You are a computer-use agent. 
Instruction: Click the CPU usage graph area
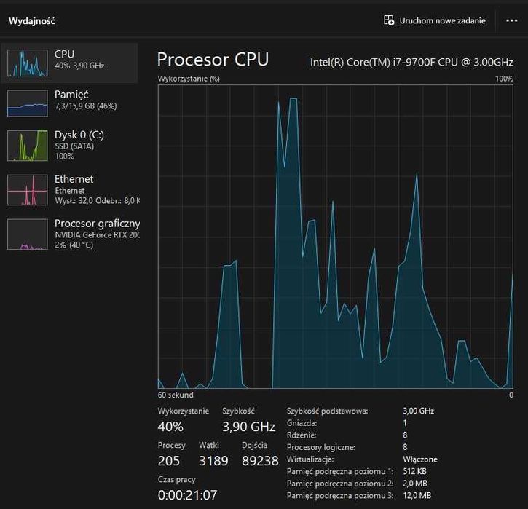coord(336,237)
